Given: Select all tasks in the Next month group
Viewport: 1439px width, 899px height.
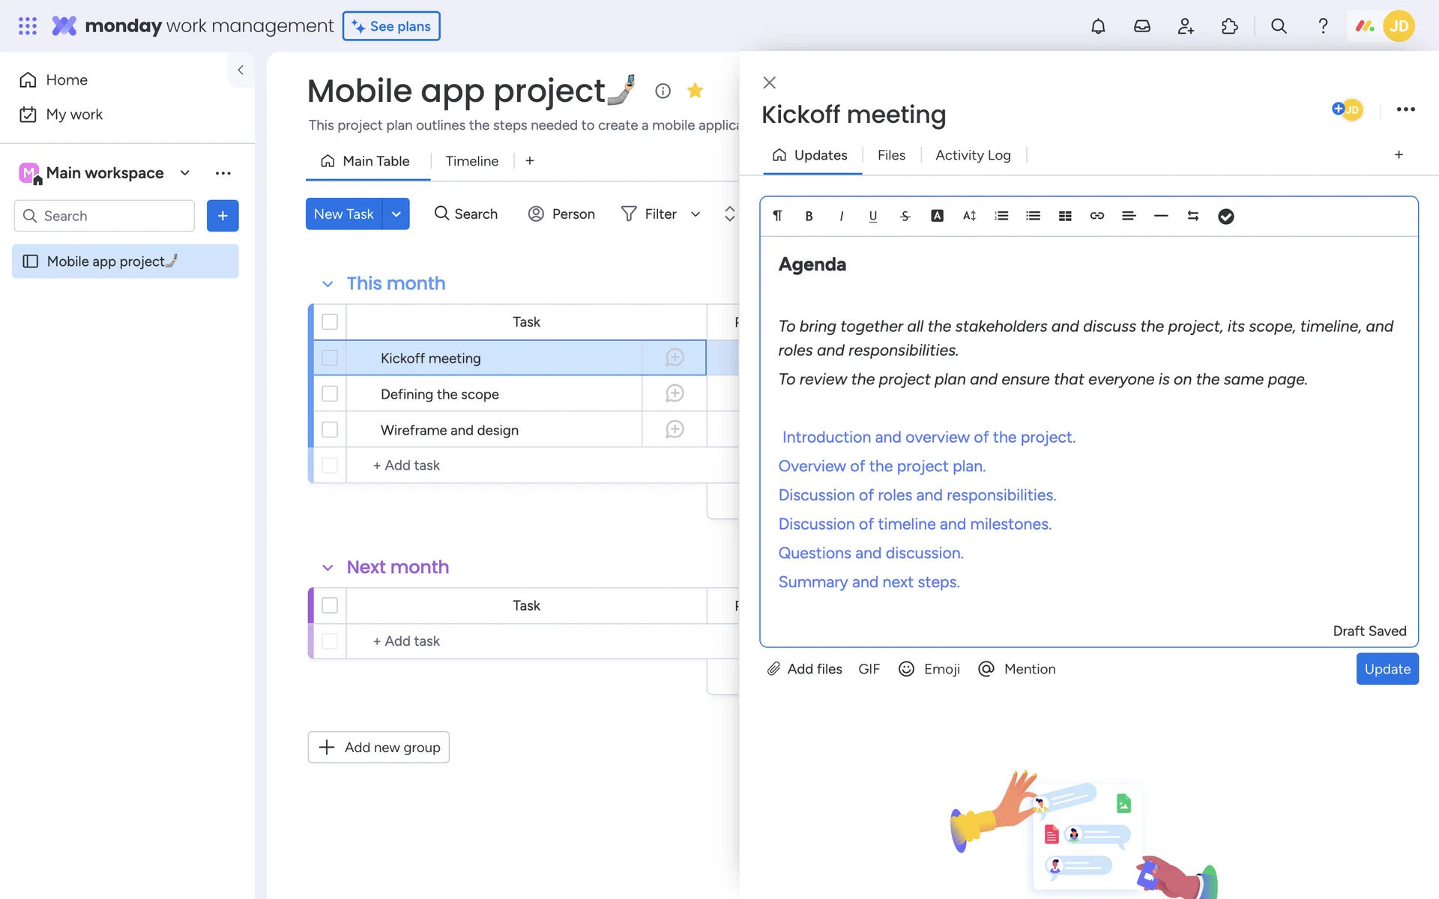Looking at the screenshot, I should (330, 605).
